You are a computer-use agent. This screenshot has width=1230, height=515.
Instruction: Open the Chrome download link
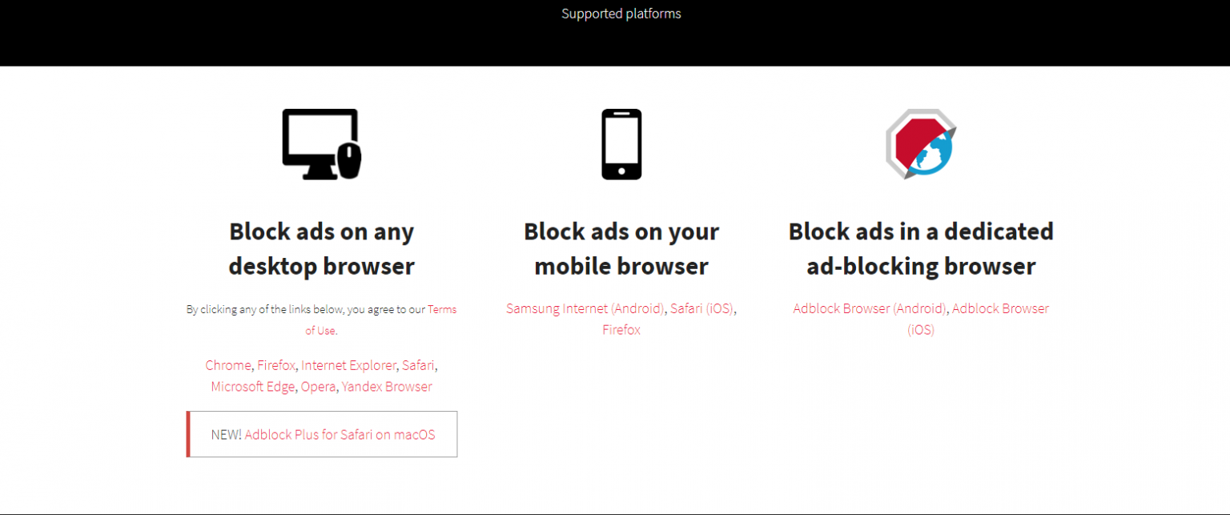coord(227,365)
